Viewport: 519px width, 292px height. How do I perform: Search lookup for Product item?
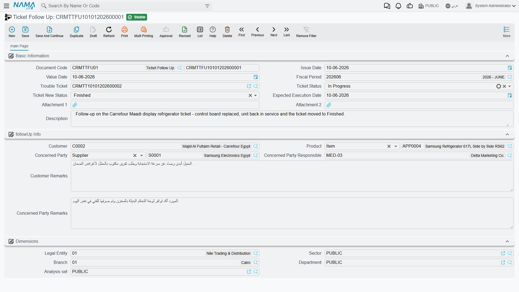point(510,146)
